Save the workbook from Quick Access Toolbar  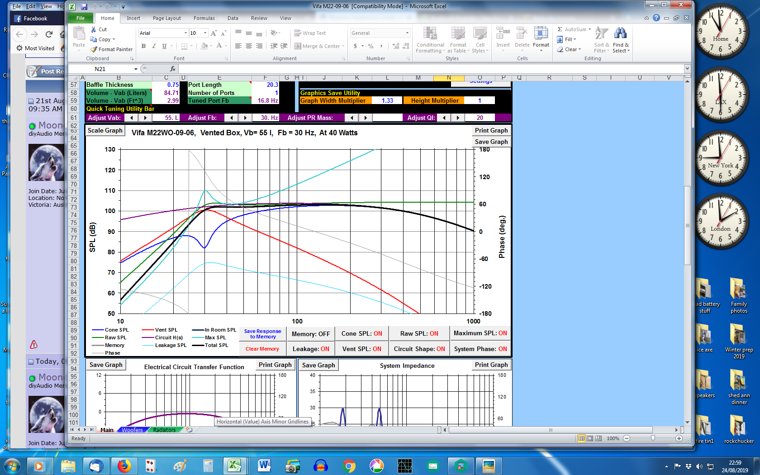[84, 6]
